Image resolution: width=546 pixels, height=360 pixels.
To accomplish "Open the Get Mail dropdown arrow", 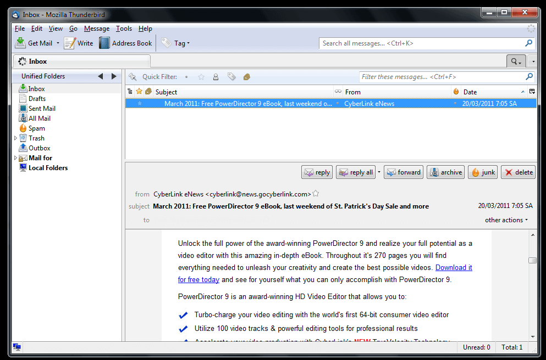I will point(58,43).
